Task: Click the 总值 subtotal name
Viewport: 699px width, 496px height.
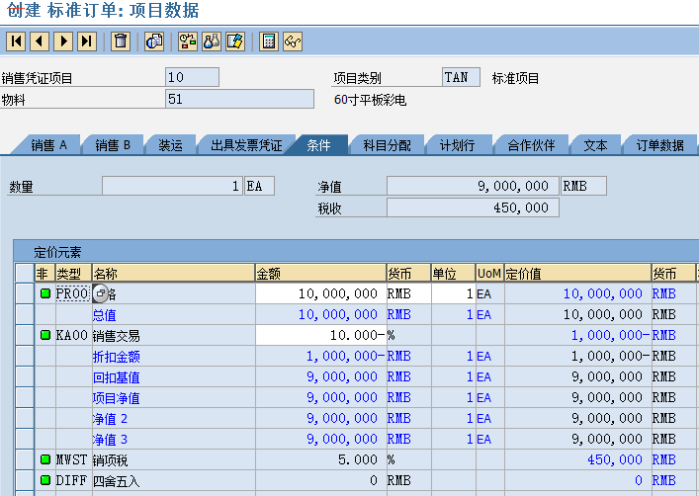Action: [105, 314]
